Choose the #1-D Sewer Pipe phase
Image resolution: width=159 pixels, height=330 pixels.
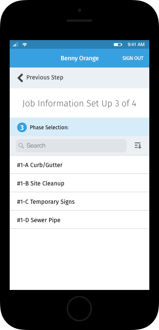(80, 220)
